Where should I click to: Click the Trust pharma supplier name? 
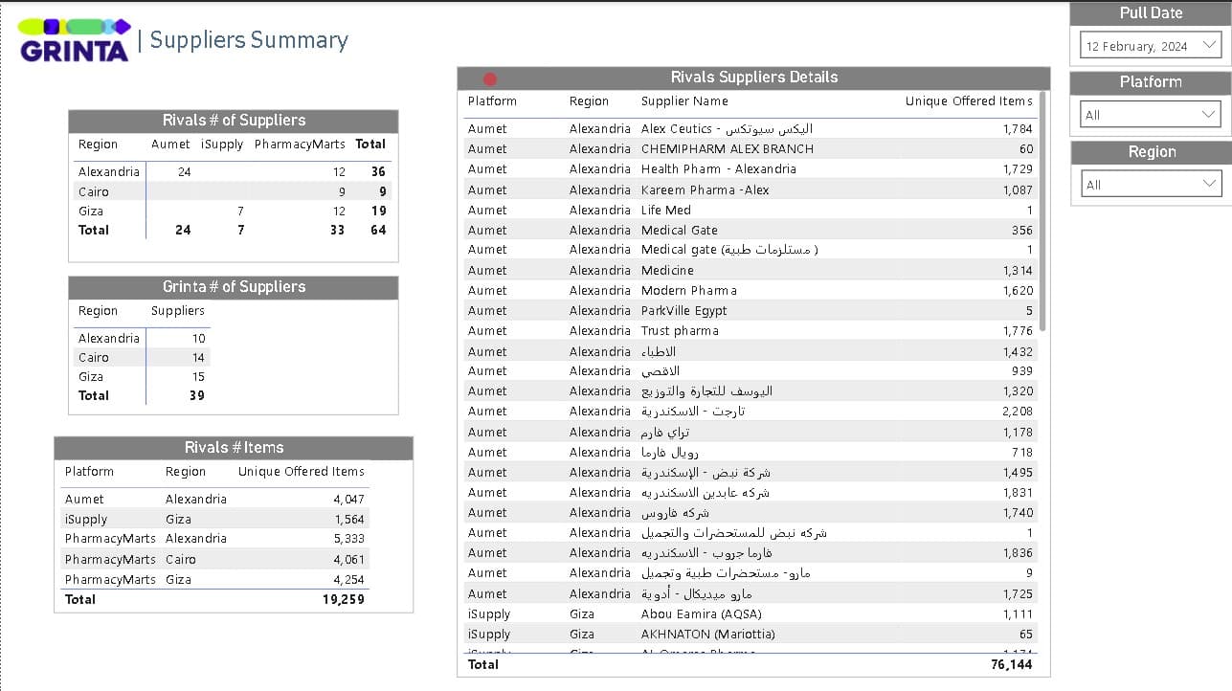click(680, 331)
